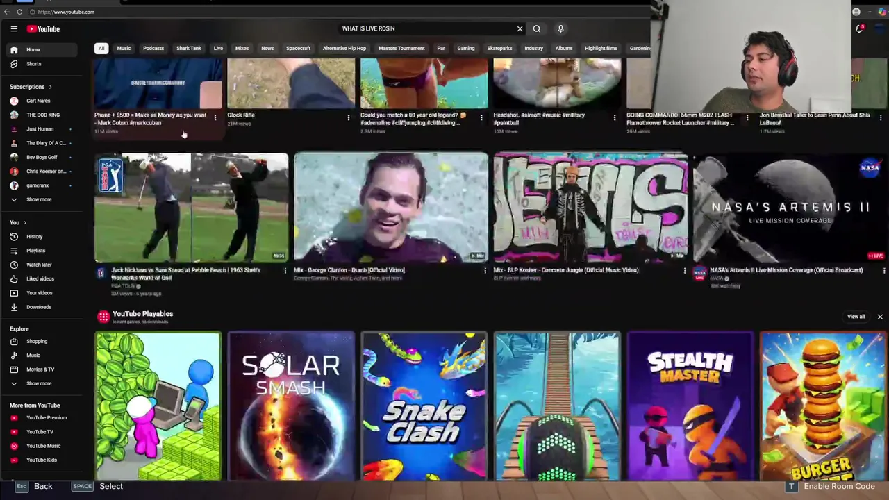Play BLP Kosher Concrete Jungle thumbnail
The height and width of the screenshot is (500, 889).
pos(590,208)
